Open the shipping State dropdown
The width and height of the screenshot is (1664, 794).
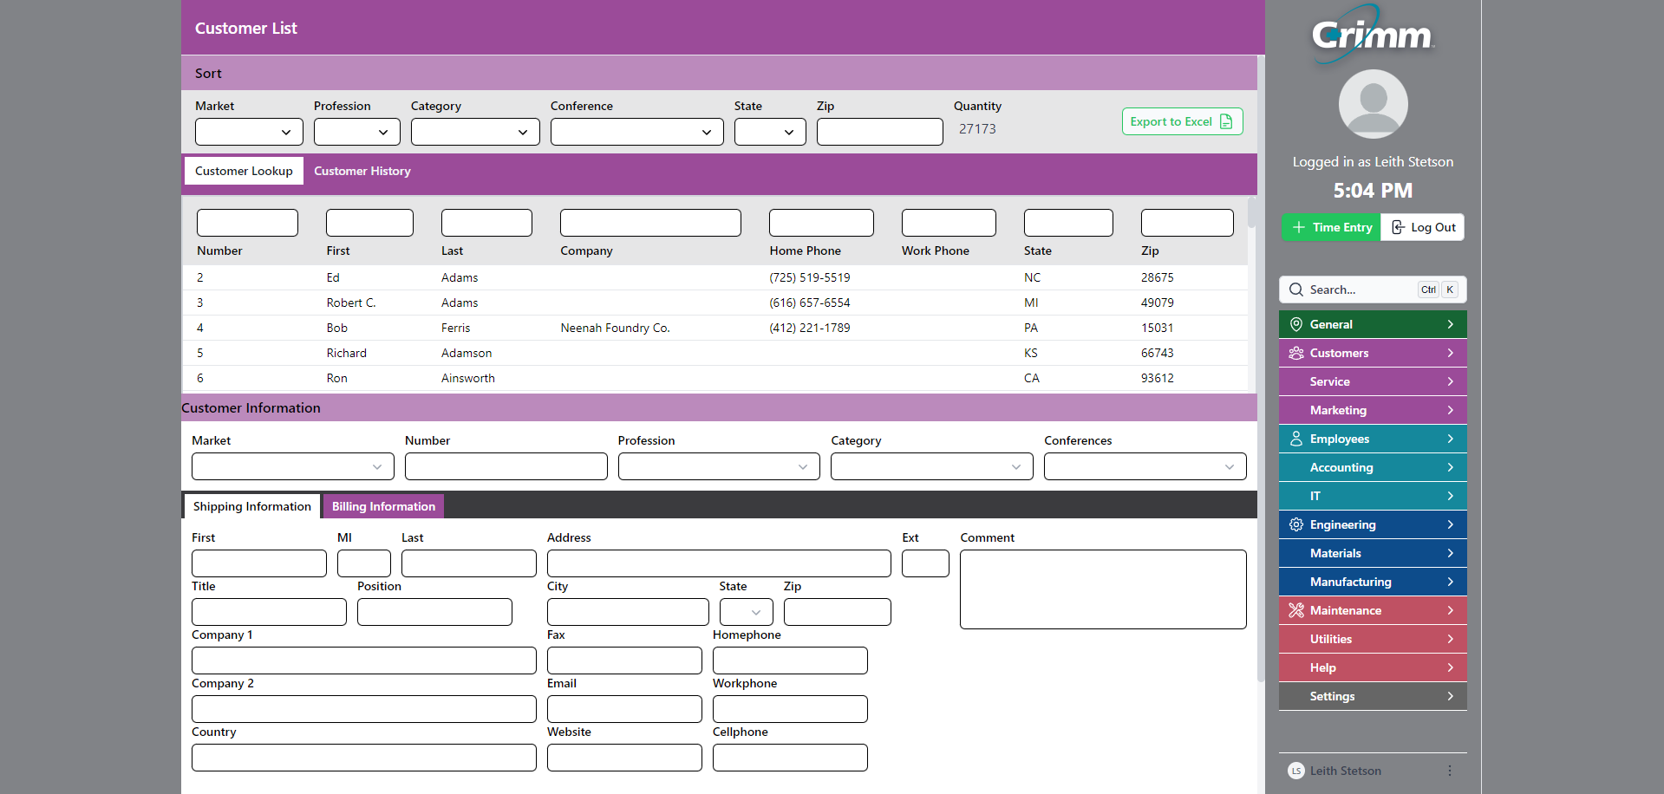point(746,612)
